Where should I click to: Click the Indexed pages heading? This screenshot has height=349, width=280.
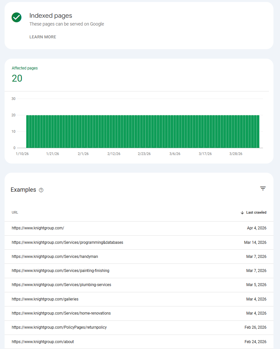tap(51, 16)
